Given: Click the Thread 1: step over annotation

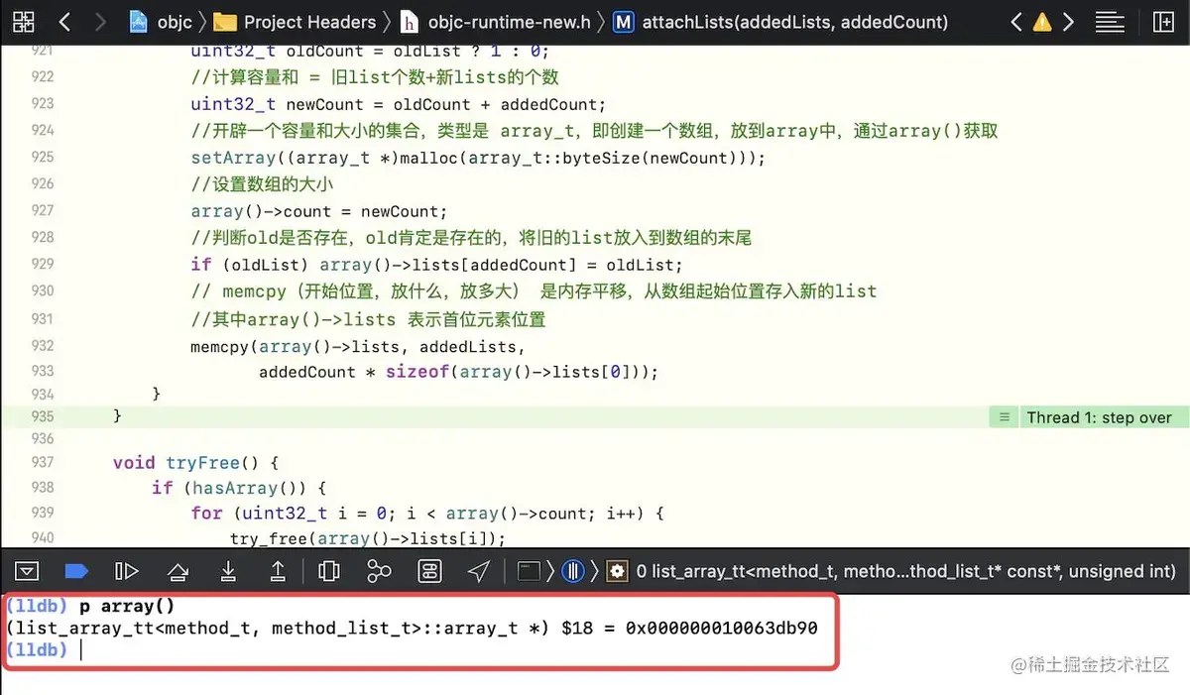Looking at the screenshot, I should pos(1099,417).
